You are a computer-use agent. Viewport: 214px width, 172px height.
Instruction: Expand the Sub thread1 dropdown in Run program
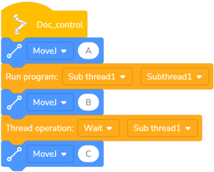(x=97, y=77)
